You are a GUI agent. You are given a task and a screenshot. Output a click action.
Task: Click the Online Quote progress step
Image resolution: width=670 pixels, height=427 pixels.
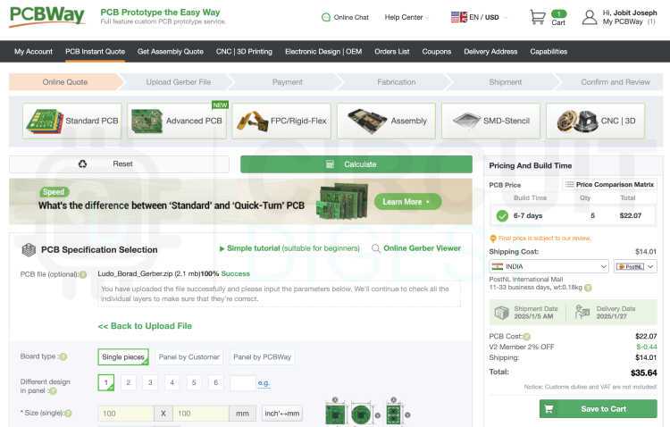(65, 82)
